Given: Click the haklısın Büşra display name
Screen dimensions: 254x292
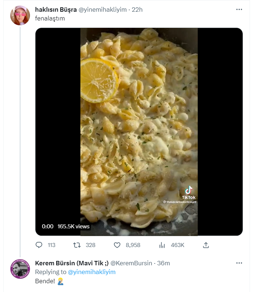Looking at the screenshot, I should 56,10.
